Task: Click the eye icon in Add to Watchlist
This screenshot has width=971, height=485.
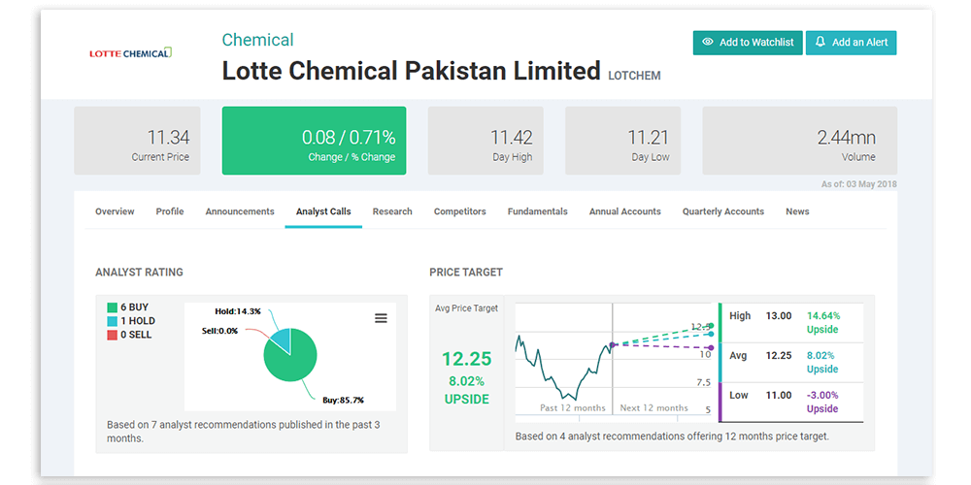Action: pyautogui.click(x=708, y=42)
